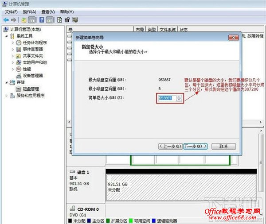The width and height of the screenshot is (266, 224).
Task: Click the disk pane vertical scrollbar thumb
Action: 261,162
